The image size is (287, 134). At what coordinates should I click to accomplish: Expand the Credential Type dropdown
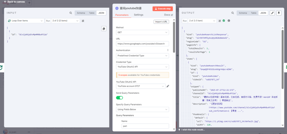pyautogui.click(x=142, y=67)
